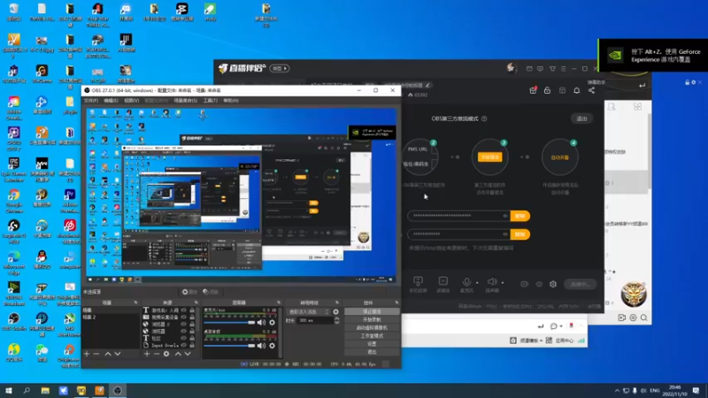708x398 pixels.
Task: Open OBS File menu
Action: click(x=91, y=100)
